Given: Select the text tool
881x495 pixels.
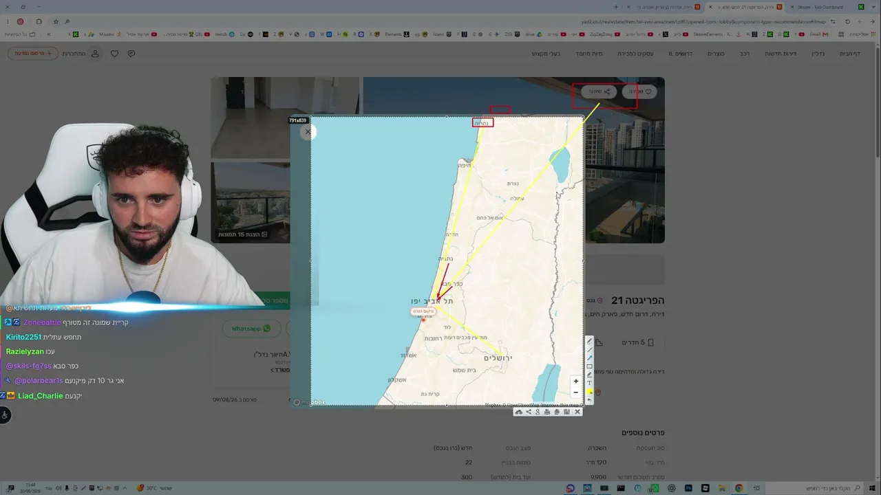Looking at the screenshot, I should pos(589,383).
